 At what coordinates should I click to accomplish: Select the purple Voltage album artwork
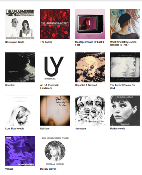click(20, 151)
